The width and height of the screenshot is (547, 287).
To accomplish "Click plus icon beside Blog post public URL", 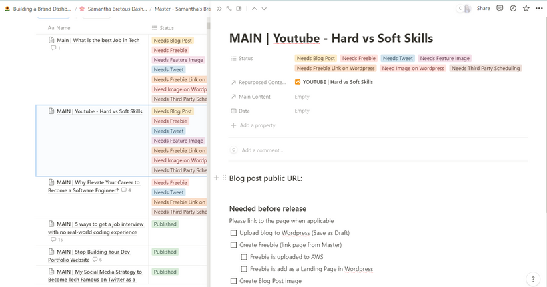I will tap(216, 178).
